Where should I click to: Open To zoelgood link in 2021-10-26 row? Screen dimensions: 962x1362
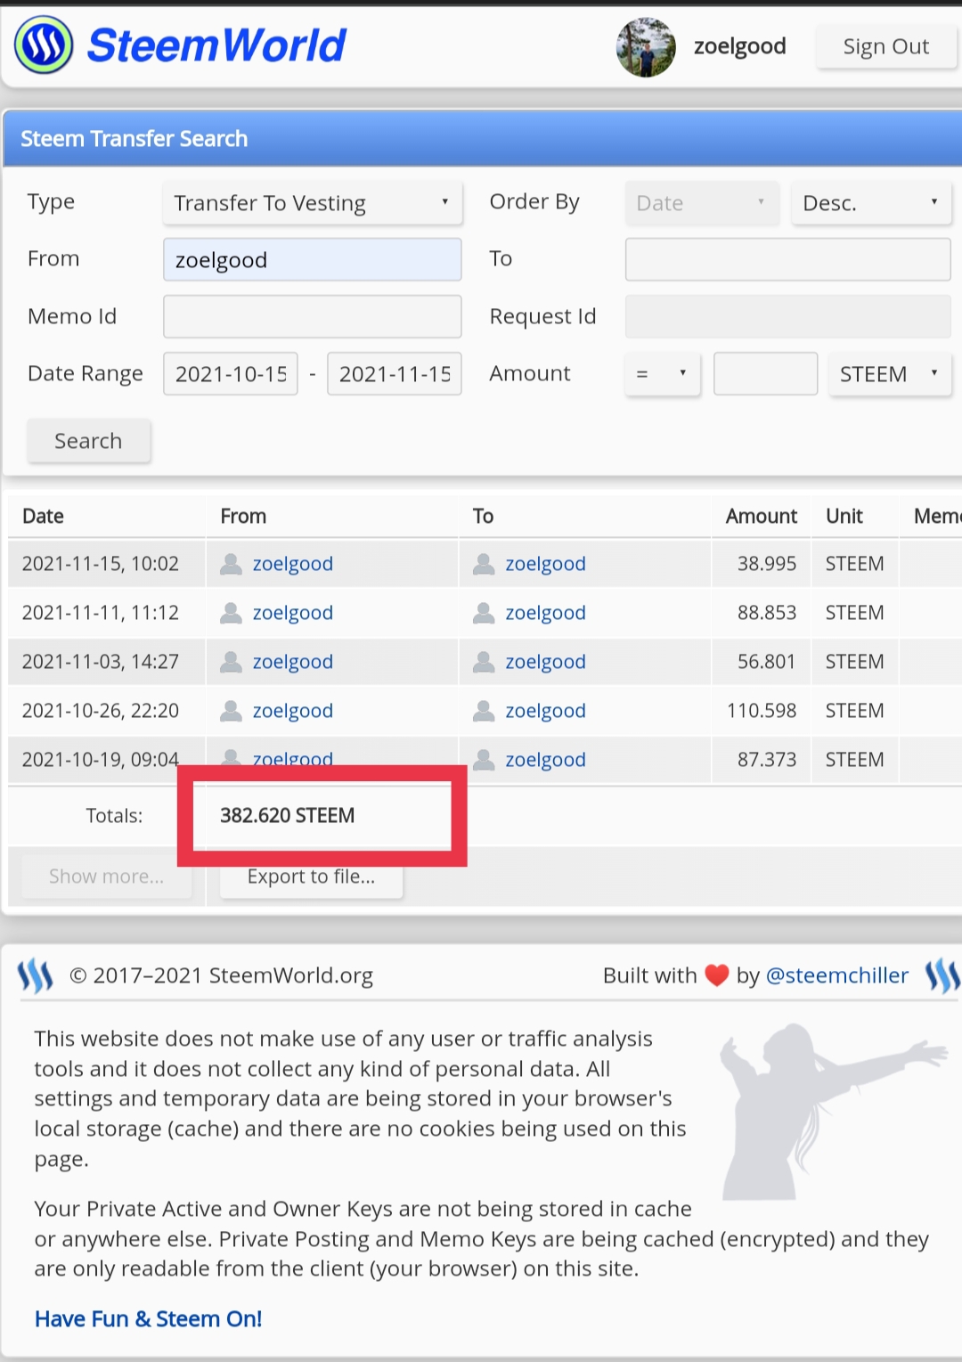pyautogui.click(x=545, y=711)
